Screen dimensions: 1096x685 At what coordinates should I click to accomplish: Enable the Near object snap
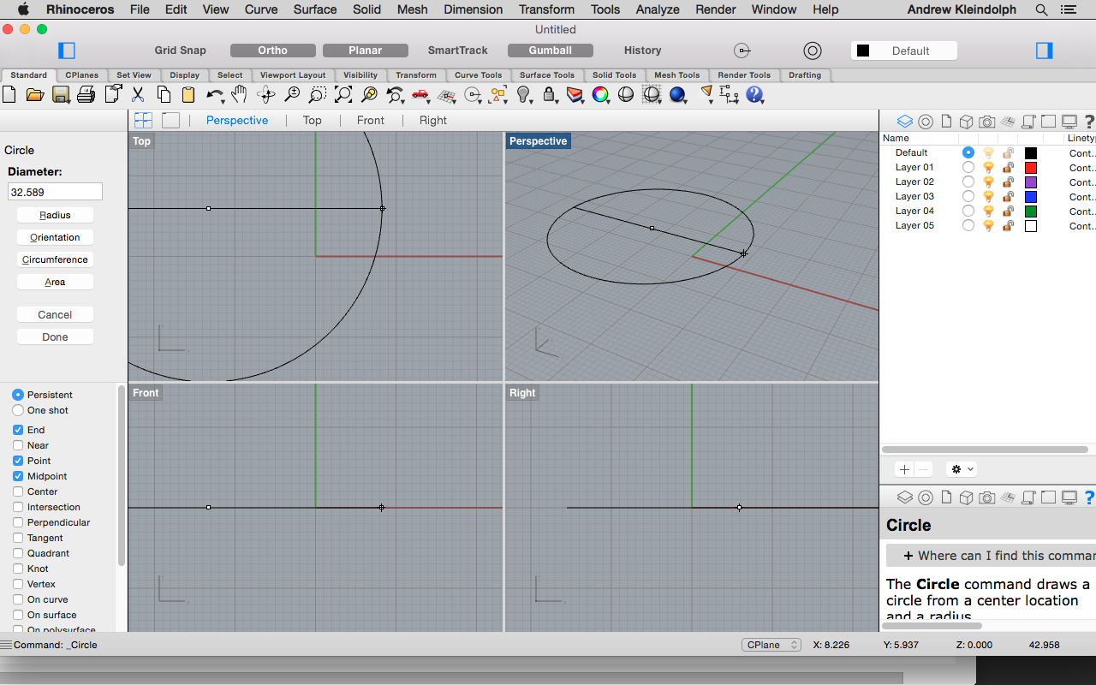(x=18, y=445)
